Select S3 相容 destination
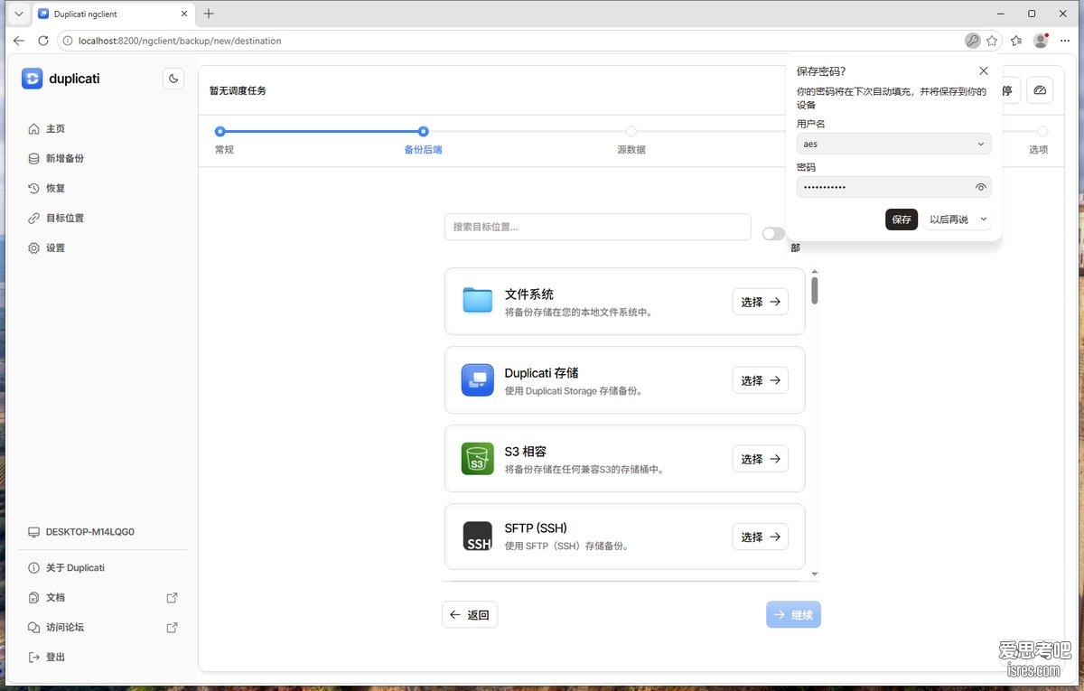Image resolution: width=1084 pixels, height=691 pixels. tap(760, 459)
